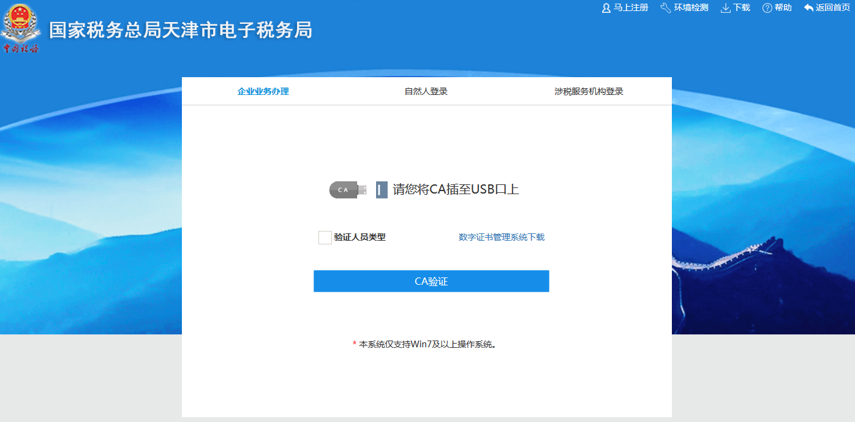Switch to 自然人登录 tab
Screen dimensions: 855x422
(x=426, y=91)
